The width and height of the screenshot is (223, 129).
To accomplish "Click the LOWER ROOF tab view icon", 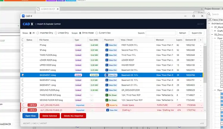I will [38, 9].
